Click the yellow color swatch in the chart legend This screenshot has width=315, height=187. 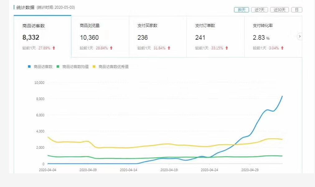click(94, 66)
